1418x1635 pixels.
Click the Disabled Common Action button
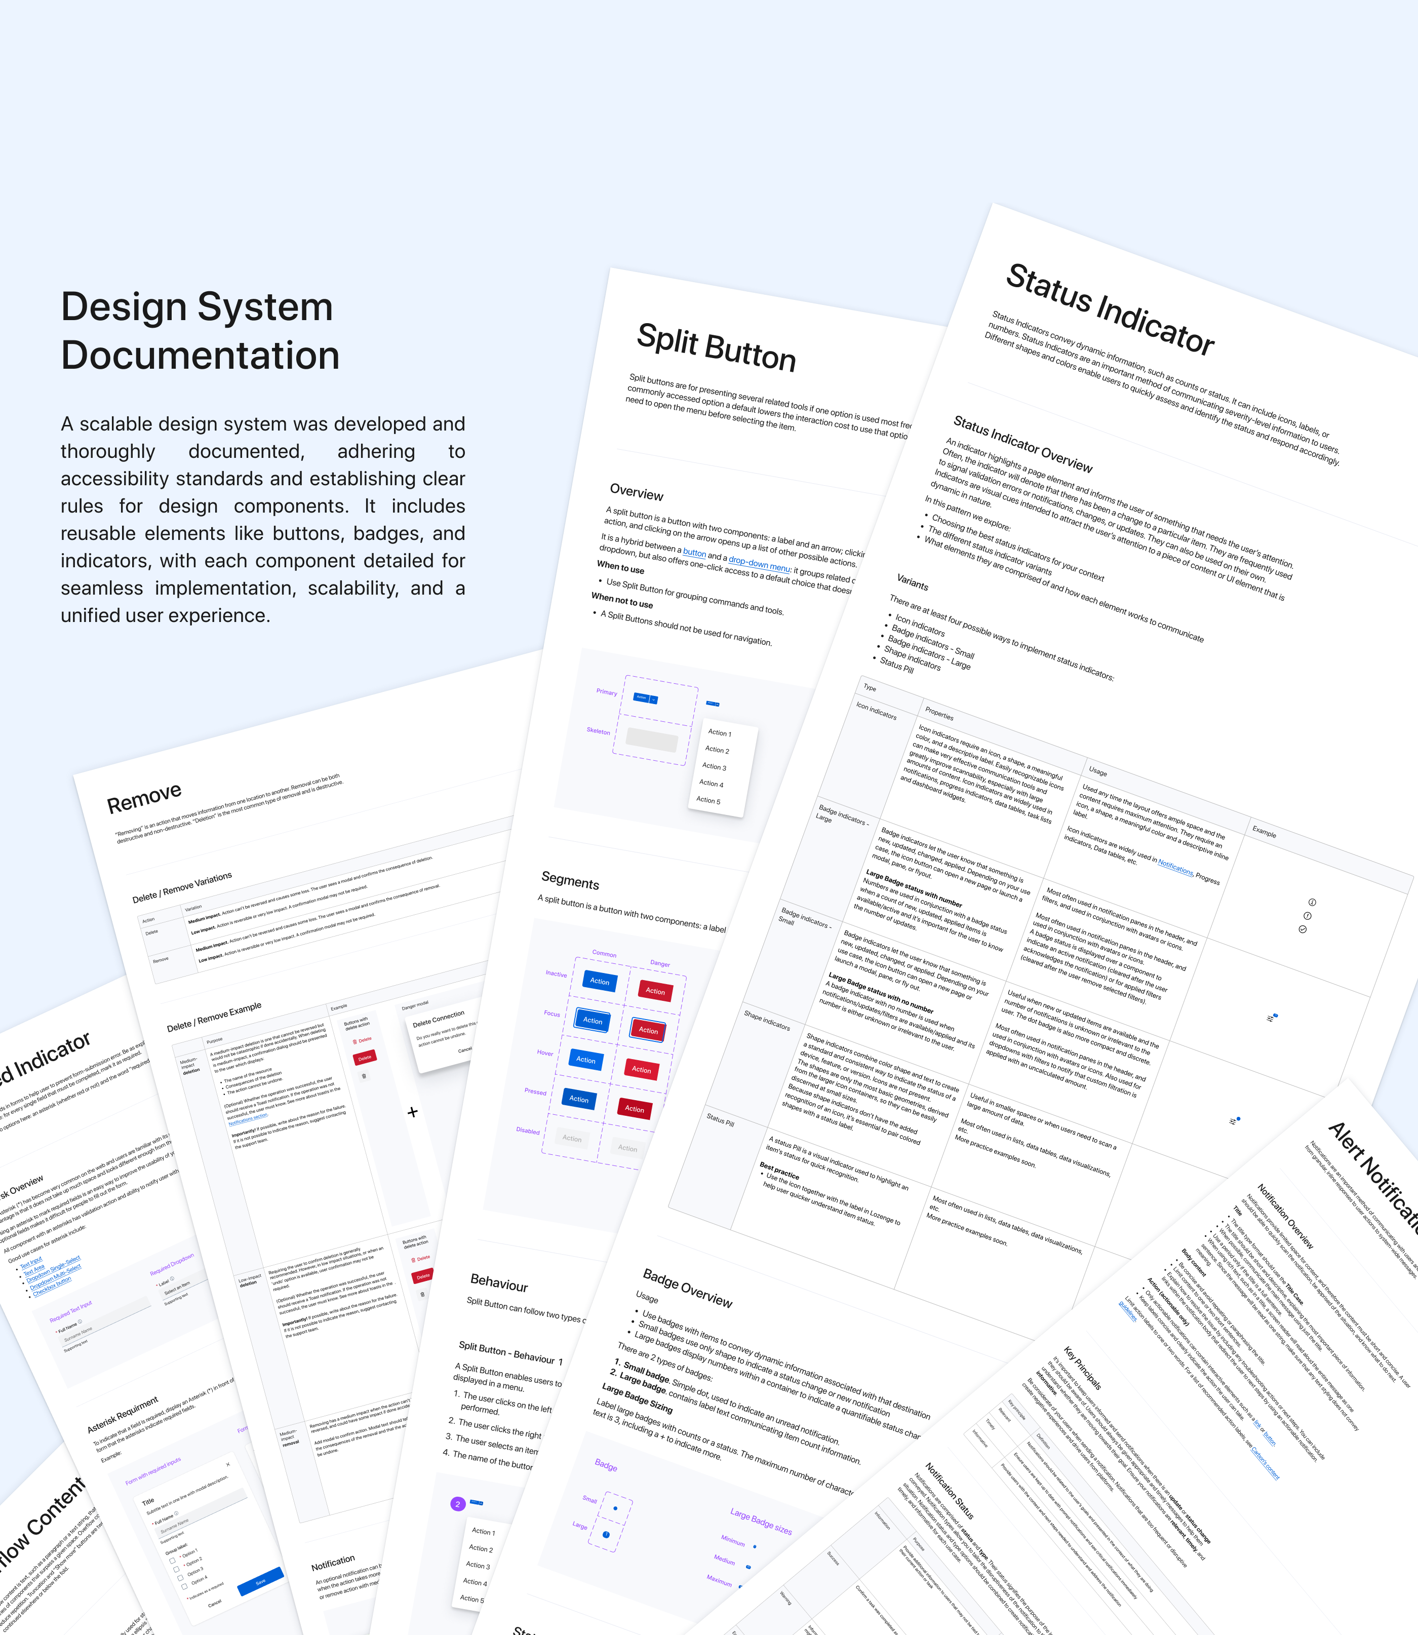coord(572,1139)
